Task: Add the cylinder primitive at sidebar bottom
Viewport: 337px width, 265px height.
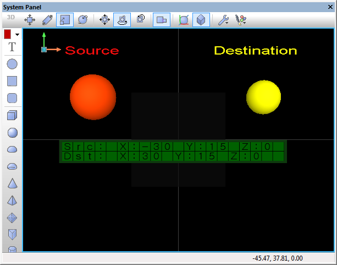Action: (x=12, y=249)
